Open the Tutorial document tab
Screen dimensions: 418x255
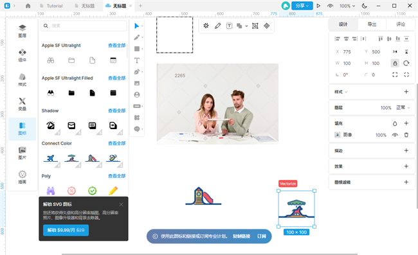(51, 6)
